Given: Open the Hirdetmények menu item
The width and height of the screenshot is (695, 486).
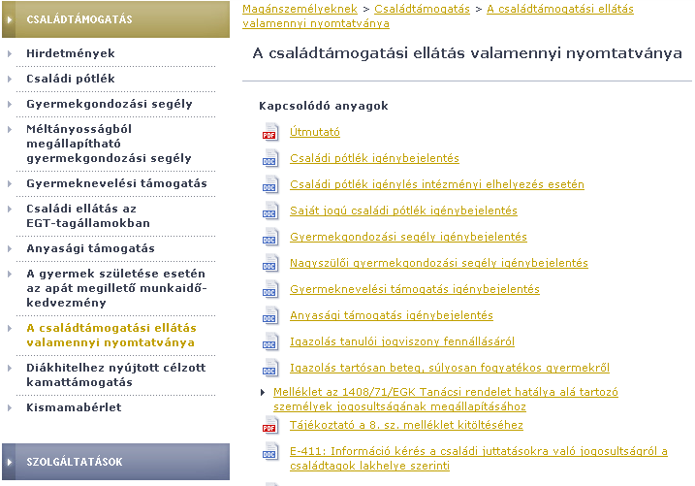Looking at the screenshot, I should tap(71, 53).
